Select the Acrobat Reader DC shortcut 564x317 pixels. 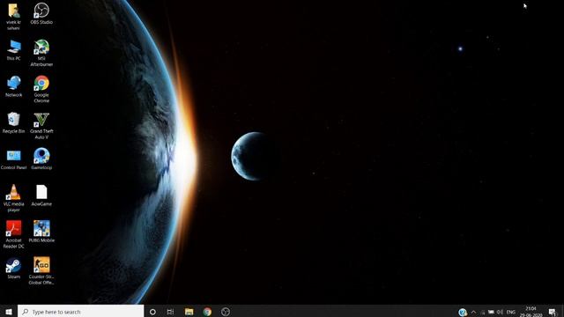click(x=13, y=234)
